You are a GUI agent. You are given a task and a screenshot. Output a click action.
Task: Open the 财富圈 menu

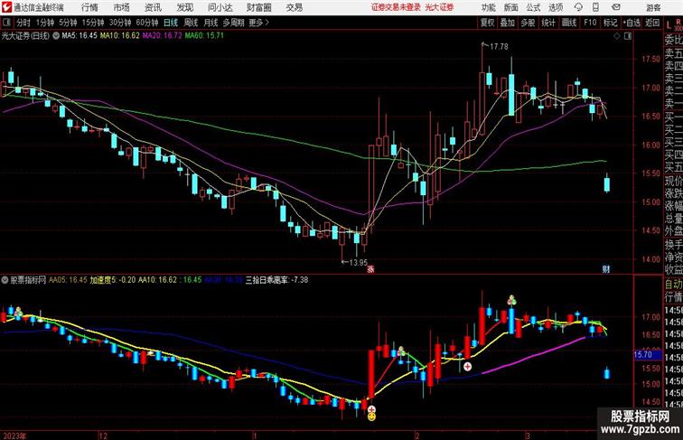pyautogui.click(x=259, y=7)
